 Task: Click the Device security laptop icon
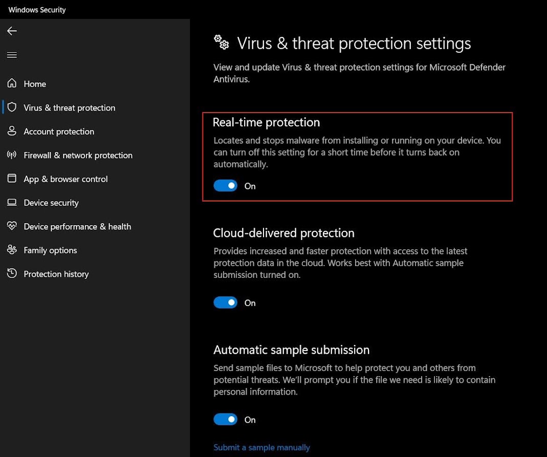(x=12, y=203)
